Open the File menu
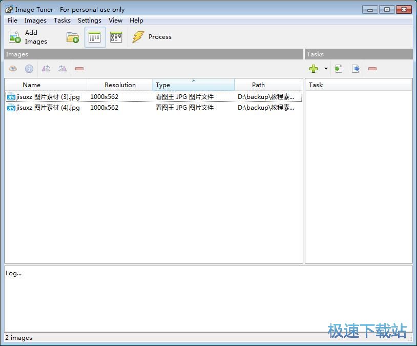417x346 pixels. coord(12,21)
